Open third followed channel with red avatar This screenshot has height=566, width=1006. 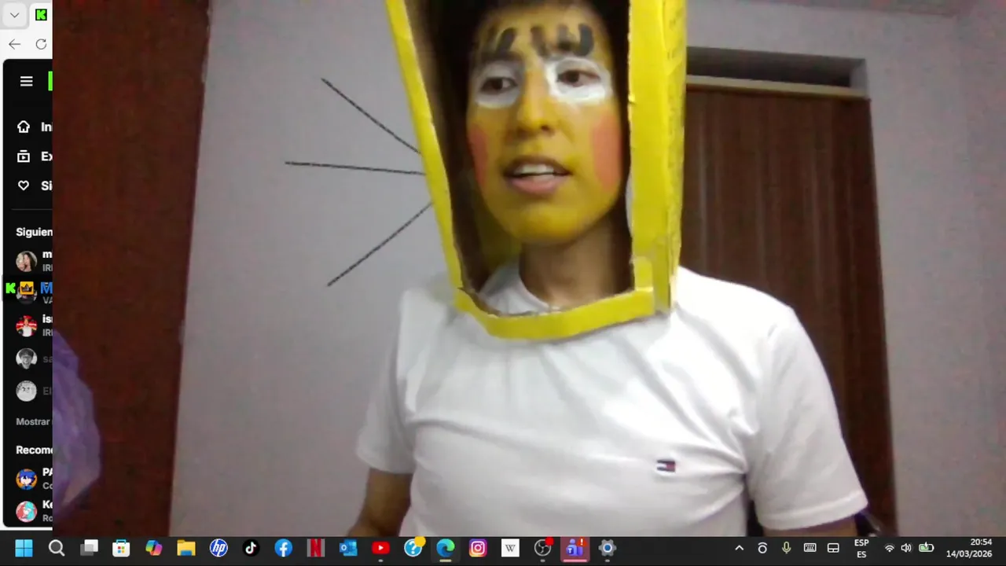(x=26, y=325)
